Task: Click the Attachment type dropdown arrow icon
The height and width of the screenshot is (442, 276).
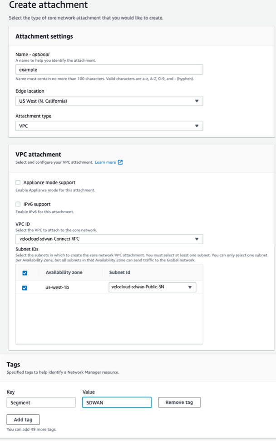Action: (197, 126)
